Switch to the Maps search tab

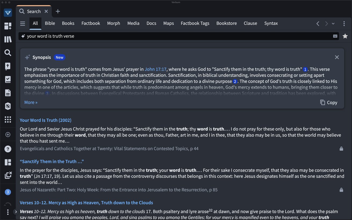pos(168,23)
